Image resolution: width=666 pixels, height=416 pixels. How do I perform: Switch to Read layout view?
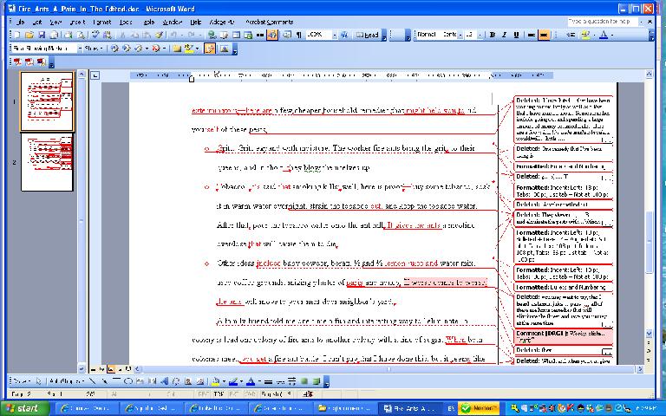click(x=368, y=35)
